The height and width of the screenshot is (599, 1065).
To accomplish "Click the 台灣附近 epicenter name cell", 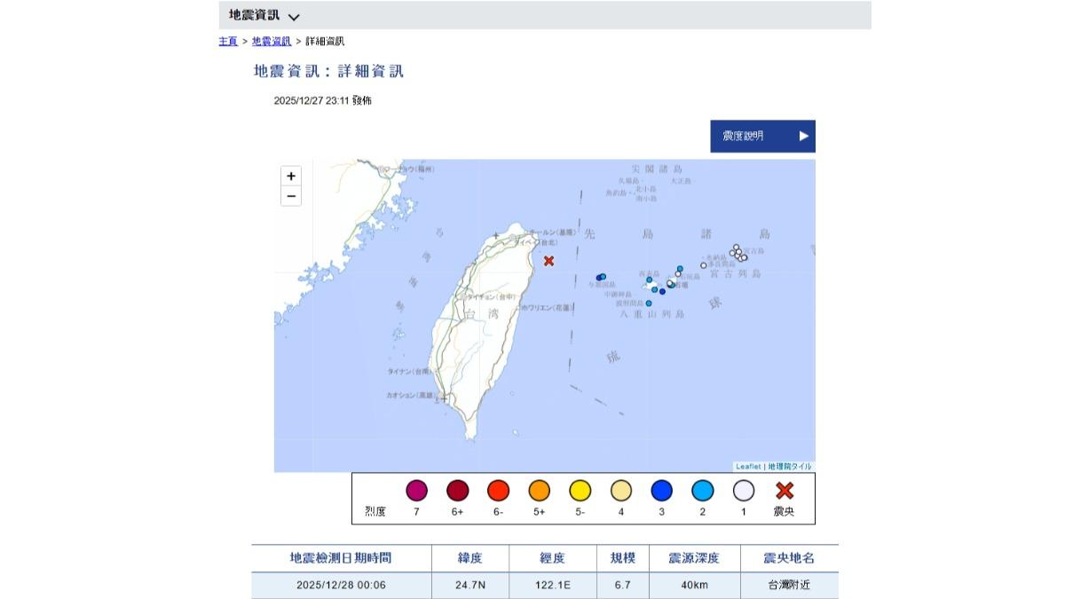I will pos(788,586).
